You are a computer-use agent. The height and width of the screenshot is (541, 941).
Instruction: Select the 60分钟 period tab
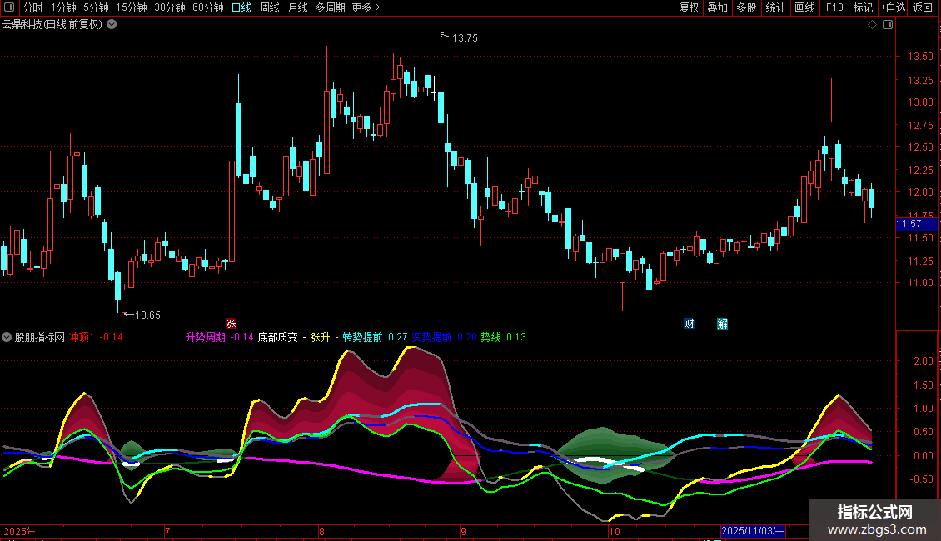tap(207, 8)
